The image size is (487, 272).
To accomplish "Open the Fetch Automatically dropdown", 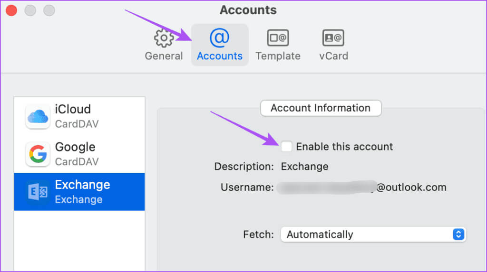I will coord(373,234).
